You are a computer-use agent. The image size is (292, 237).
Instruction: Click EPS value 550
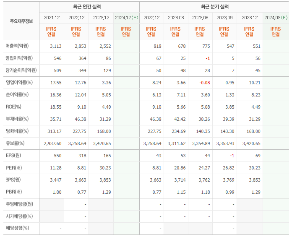pyautogui.click(x=57, y=156)
